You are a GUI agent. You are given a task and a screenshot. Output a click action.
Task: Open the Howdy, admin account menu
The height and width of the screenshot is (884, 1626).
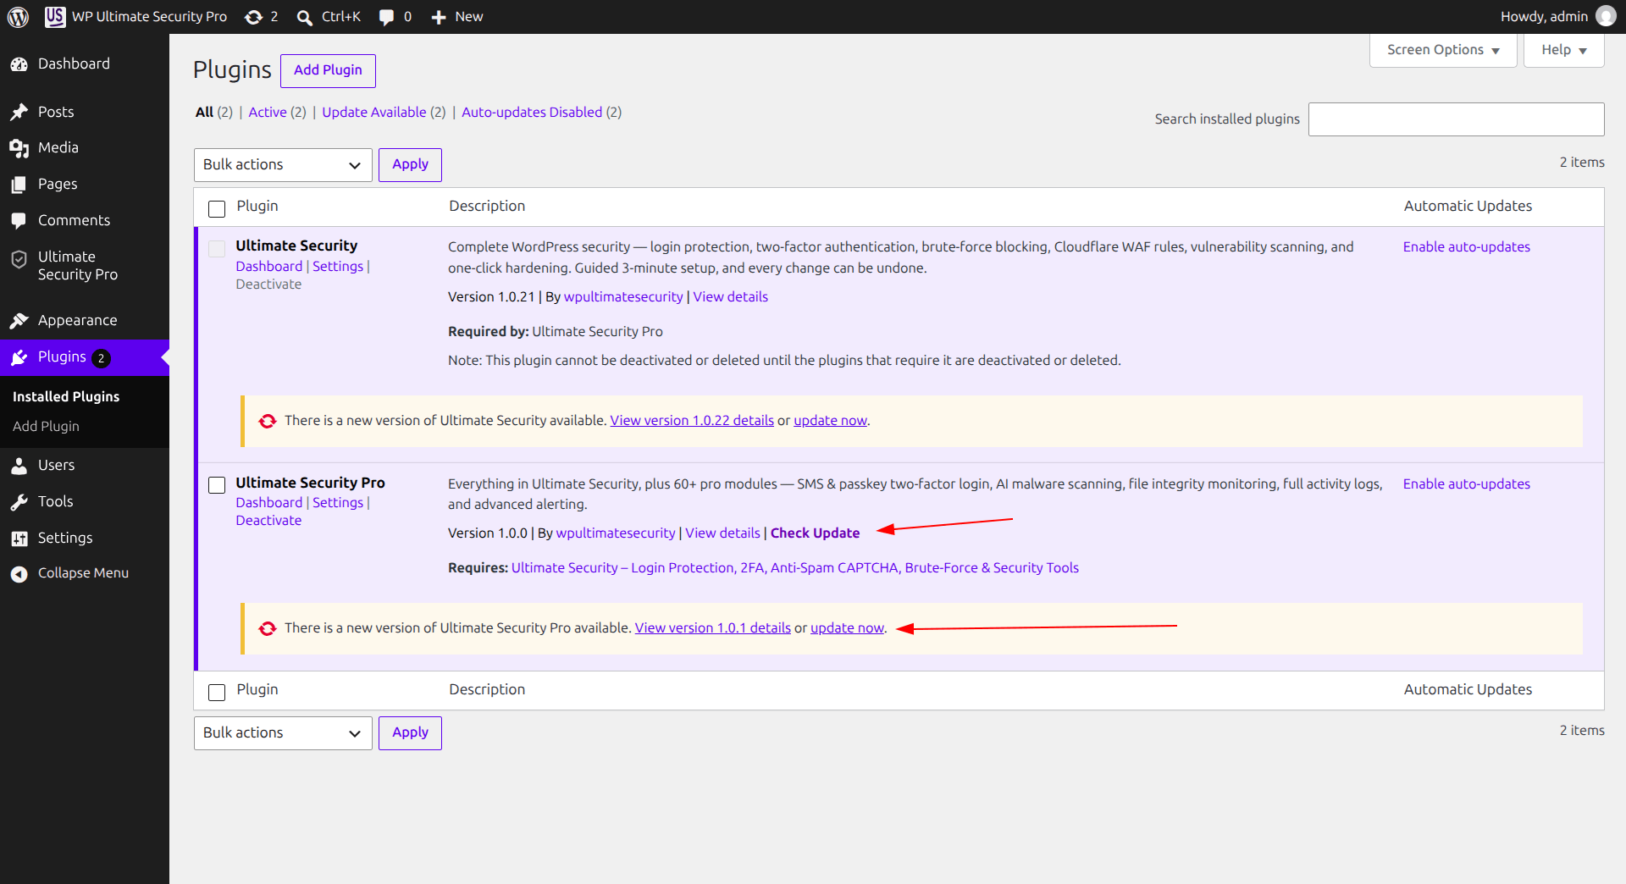1557,17
